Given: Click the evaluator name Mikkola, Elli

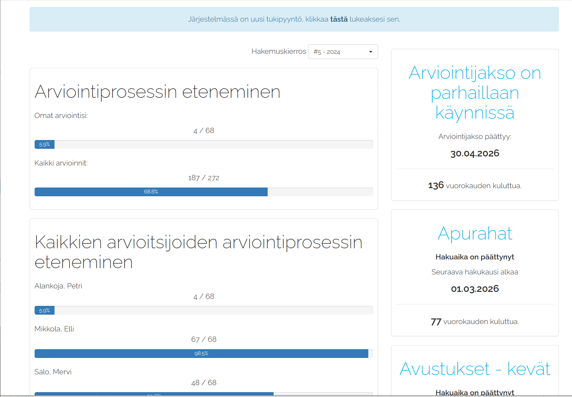Looking at the screenshot, I should click(x=54, y=329).
